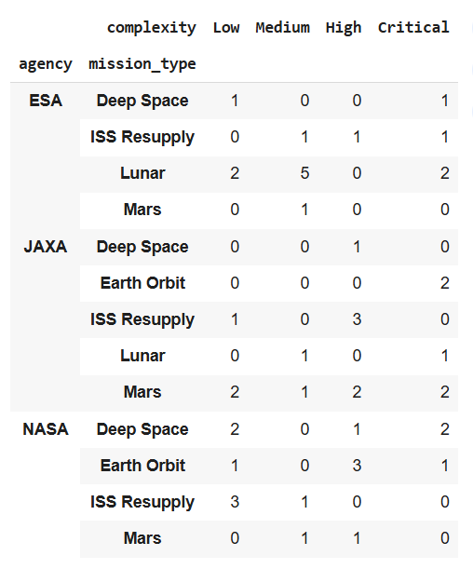
Task: Click ESA Deep Space Critical value 1
Action: click(445, 101)
